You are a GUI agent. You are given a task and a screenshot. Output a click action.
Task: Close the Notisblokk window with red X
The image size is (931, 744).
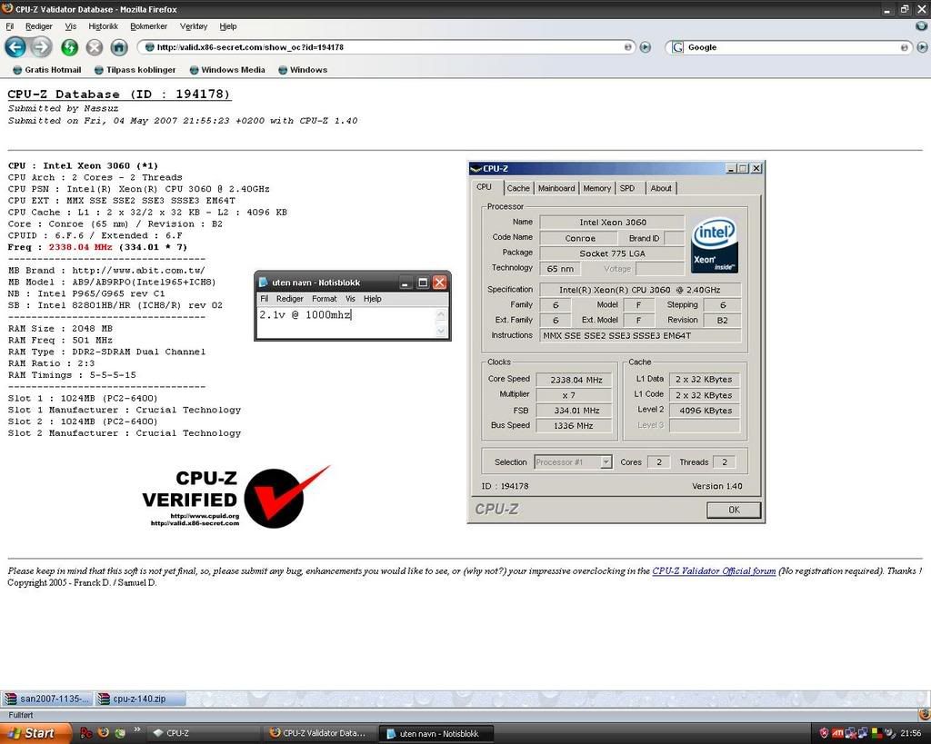439,283
